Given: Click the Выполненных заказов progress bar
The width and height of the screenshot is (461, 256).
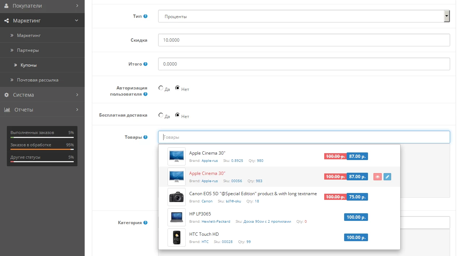Looking at the screenshot, I should click(x=42, y=138).
